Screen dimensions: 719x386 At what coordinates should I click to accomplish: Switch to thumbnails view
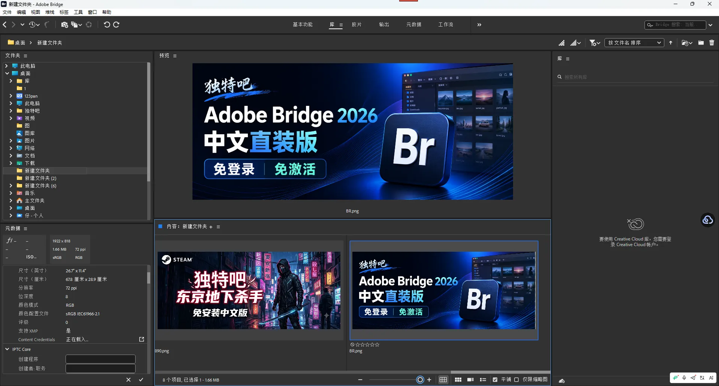coord(458,380)
